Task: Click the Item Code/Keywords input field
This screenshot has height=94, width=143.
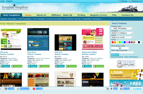Action: pos(122,52)
